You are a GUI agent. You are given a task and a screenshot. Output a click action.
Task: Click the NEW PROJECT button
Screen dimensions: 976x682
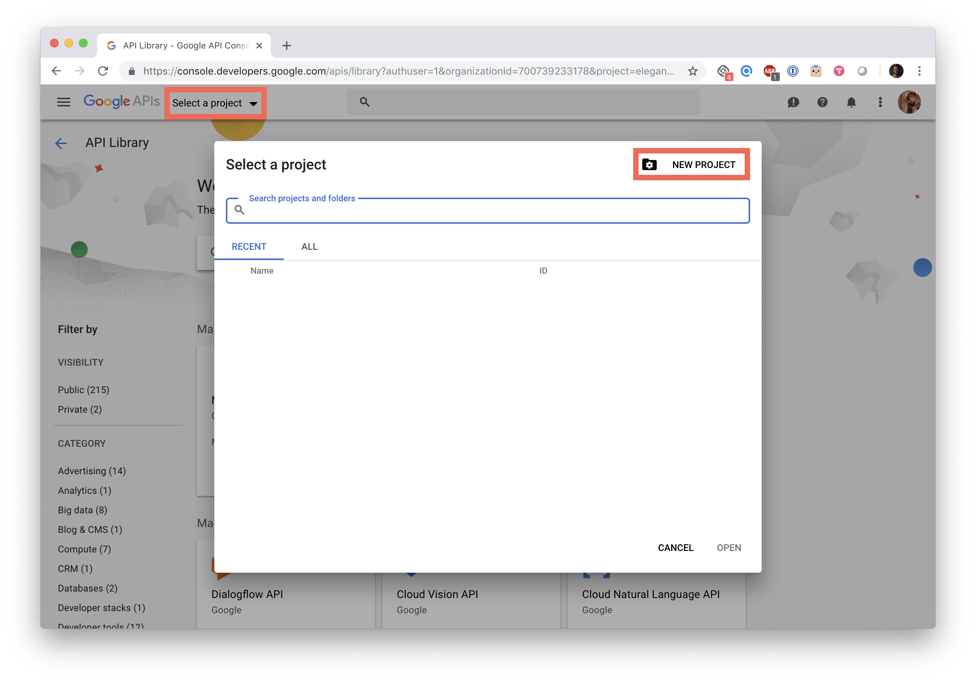click(691, 165)
